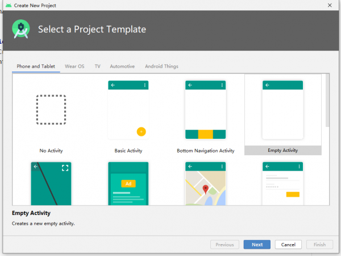Image resolution: width=341 pixels, height=256 pixels.
Task: Select the login form template thumbnail
Action: (x=282, y=183)
